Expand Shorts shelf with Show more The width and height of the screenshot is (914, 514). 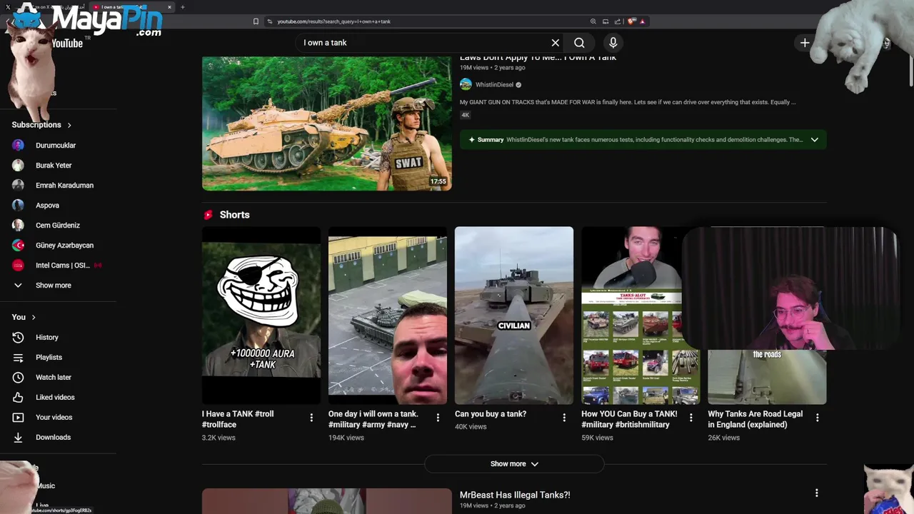pyautogui.click(x=514, y=464)
